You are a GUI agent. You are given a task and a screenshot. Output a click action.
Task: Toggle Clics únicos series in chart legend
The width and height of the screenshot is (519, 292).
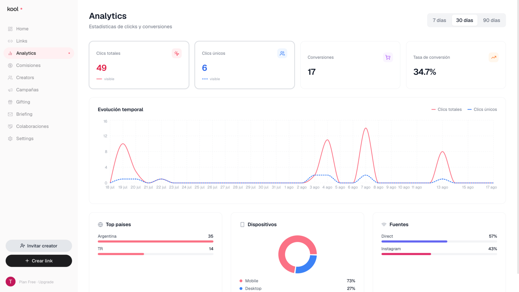(x=482, y=109)
